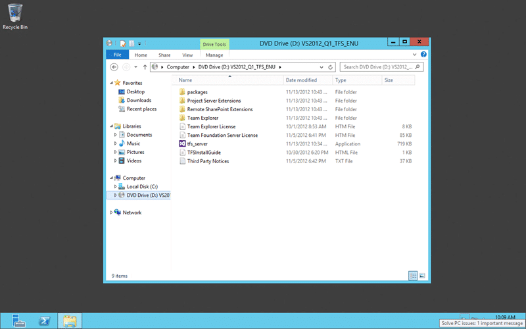Screen dimensions: 526x329
Task: Select the packages folder
Action: (x=193, y=92)
